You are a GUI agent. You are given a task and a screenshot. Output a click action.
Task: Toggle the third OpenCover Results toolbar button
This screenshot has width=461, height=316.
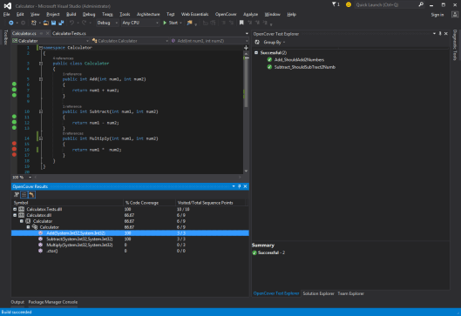(x=31, y=194)
